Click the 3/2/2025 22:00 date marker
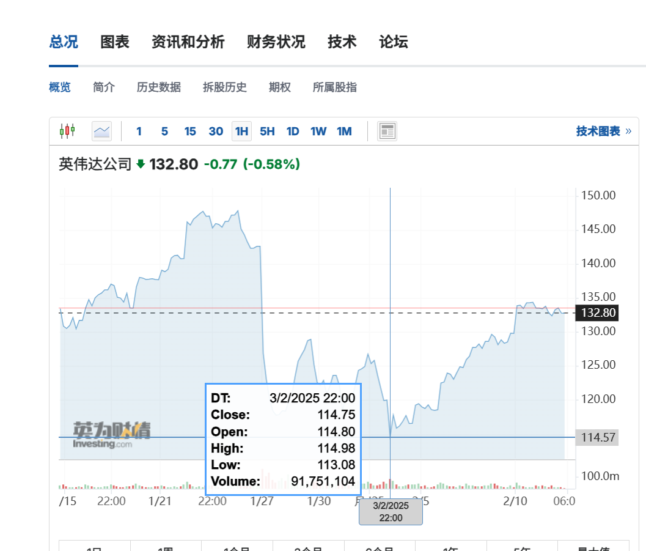646x551 pixels. 391,511
